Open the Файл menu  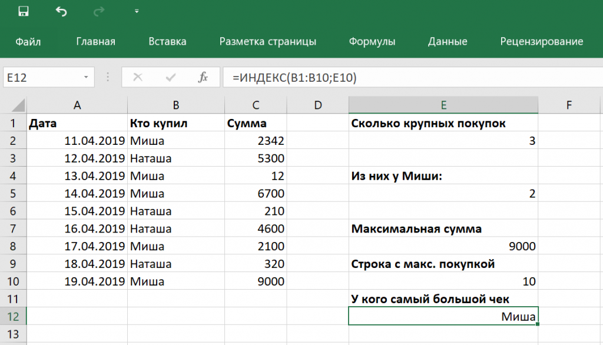[x=27, y=41]
